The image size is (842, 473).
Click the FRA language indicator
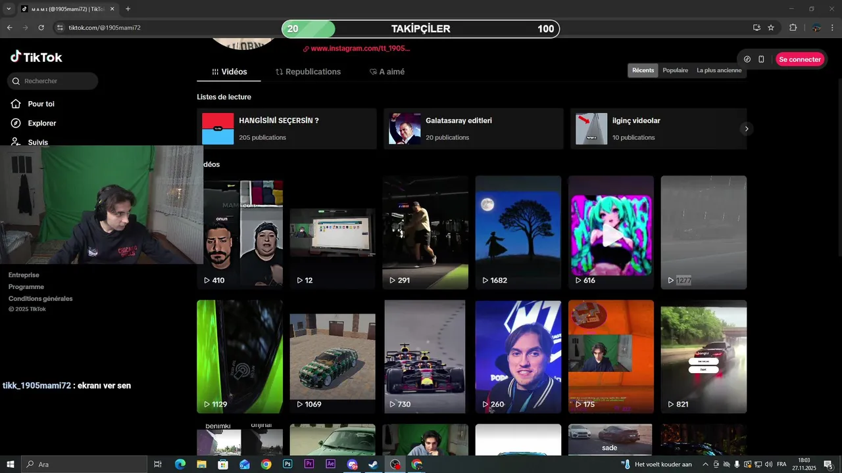[x=781, y=464]
